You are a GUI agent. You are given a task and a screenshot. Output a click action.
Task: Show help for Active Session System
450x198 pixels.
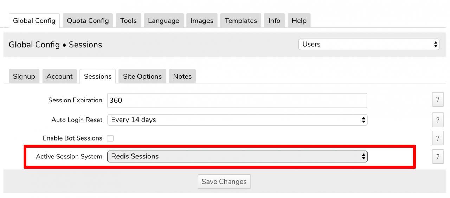[x=438, y=156]
